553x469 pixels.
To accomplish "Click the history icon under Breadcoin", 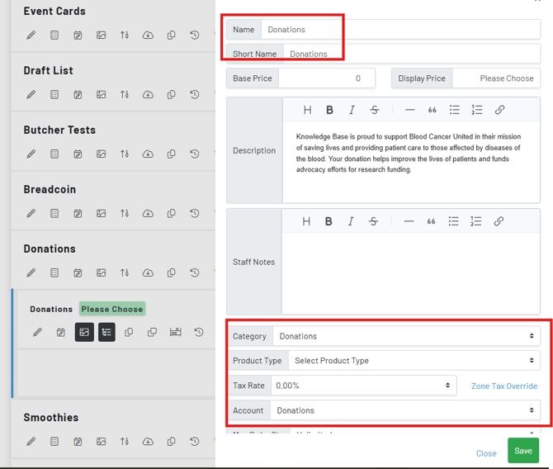I will [x=195, y=214].
